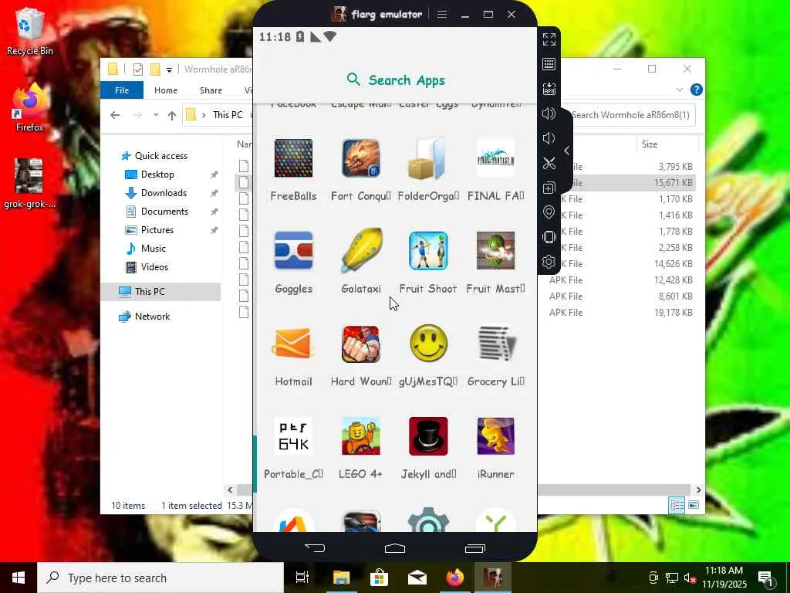The width and height of the screenshot is (790, 593).
Task: Open the Share ribbon tab in File Explorer
Action: [211, 90]
